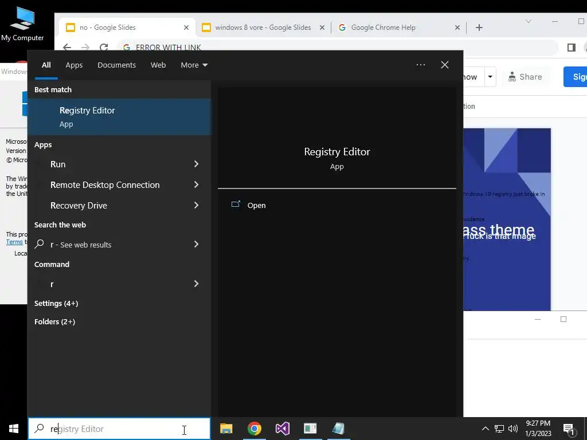Open Slideshow dropdown arrow in Slides

pos(490,77)
